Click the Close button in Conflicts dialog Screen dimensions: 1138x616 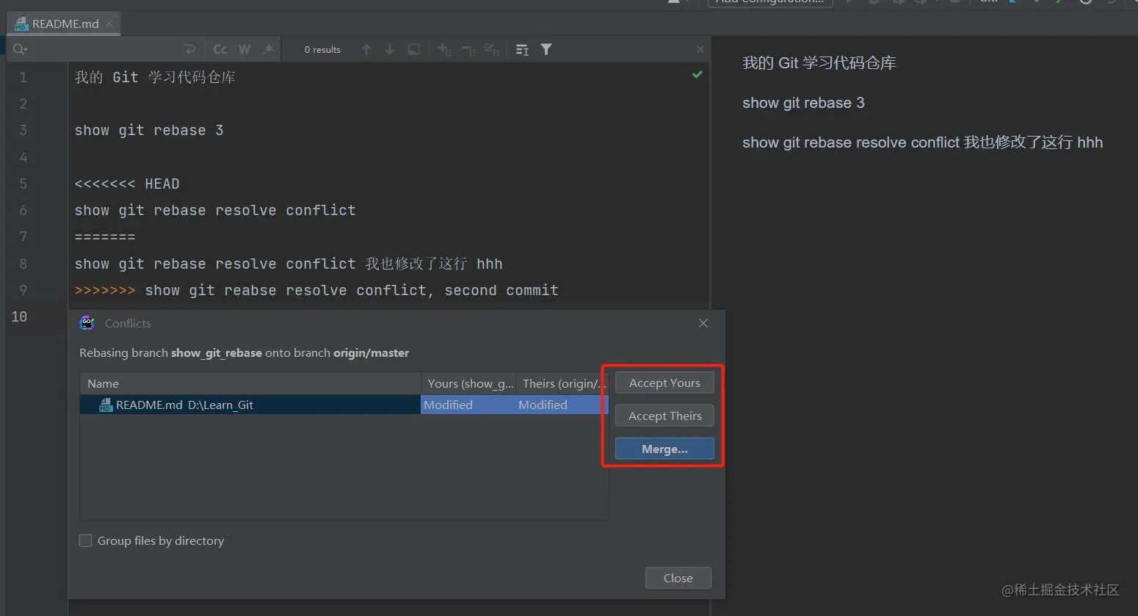tap(678, 578)
